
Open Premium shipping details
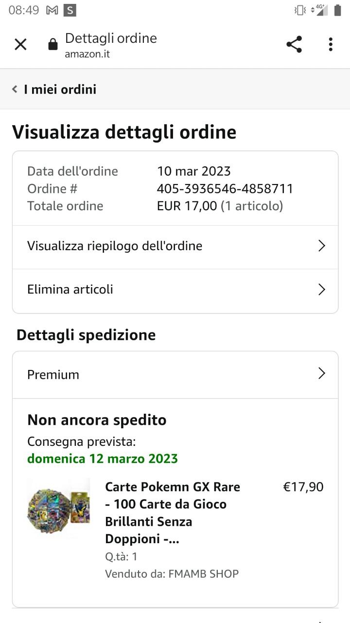(53, 375)
